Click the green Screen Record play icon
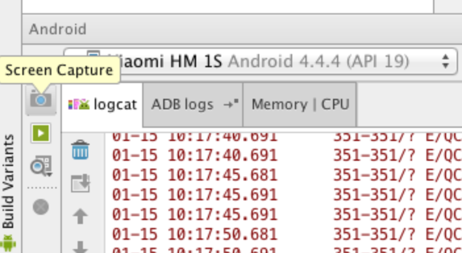 click(x=41, y=133)
